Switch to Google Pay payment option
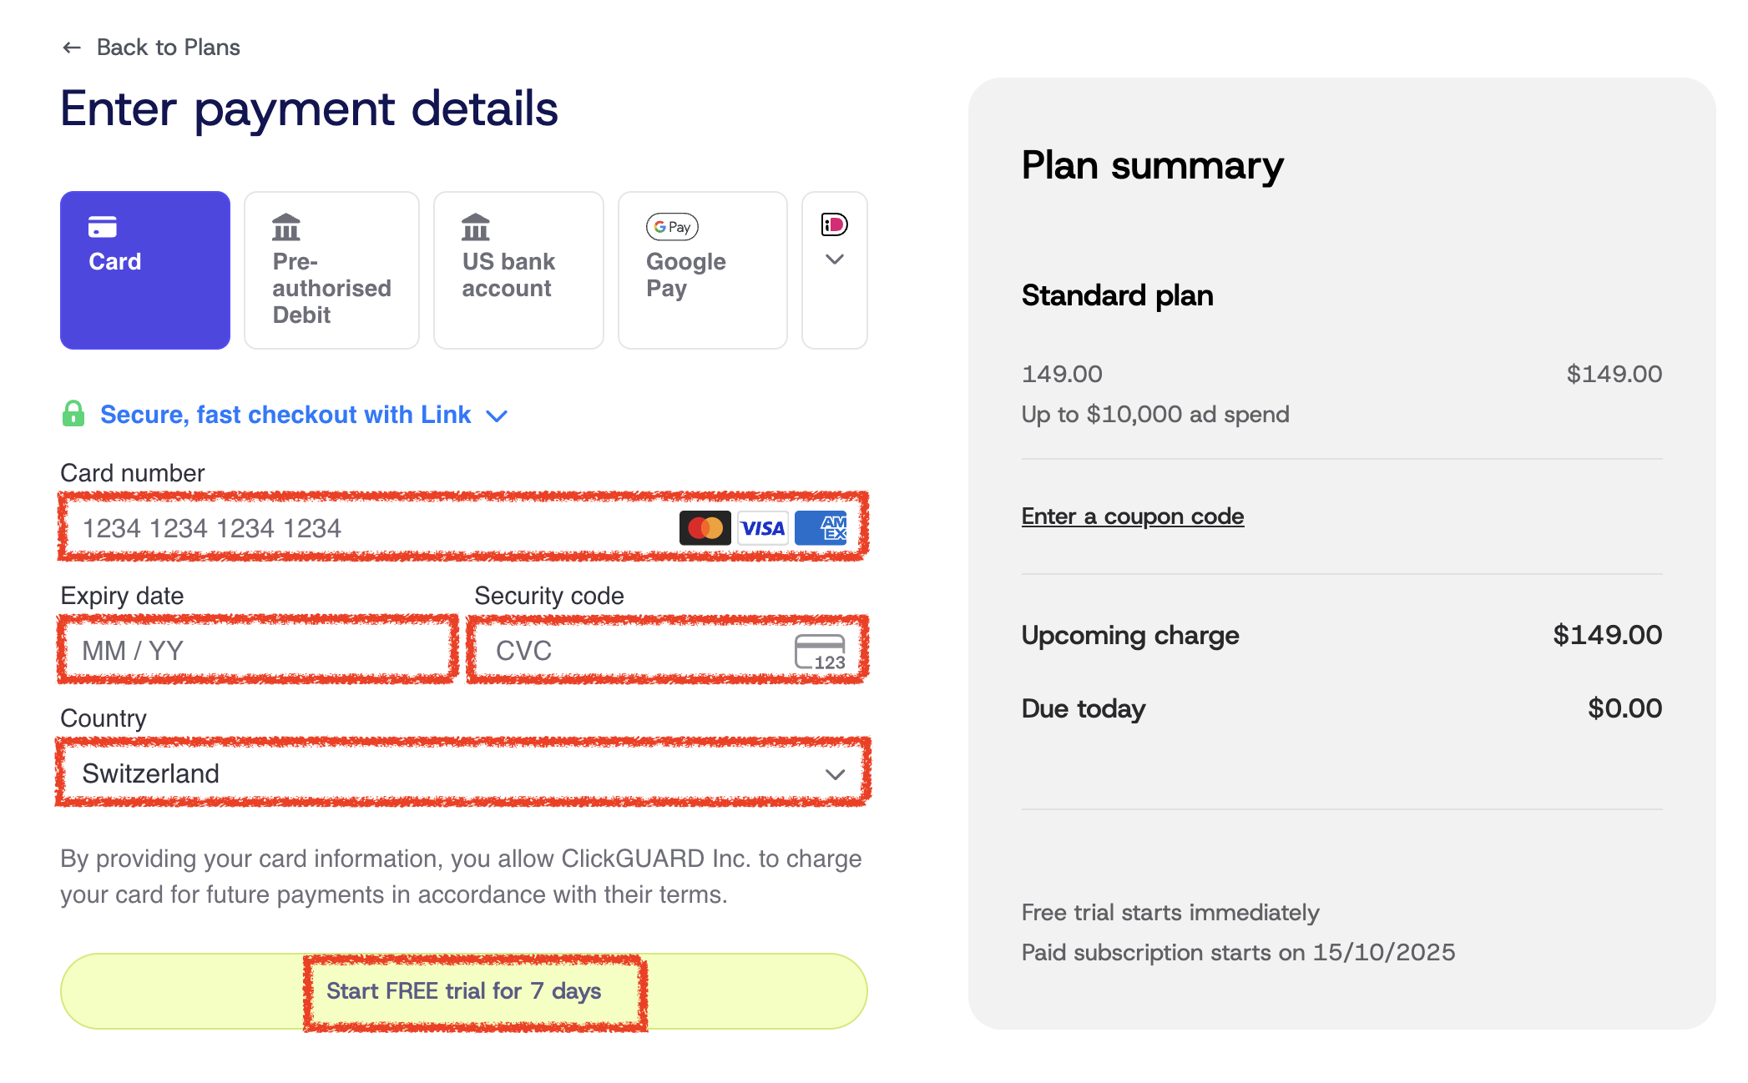The image size is (1748, 1083). 702,270
